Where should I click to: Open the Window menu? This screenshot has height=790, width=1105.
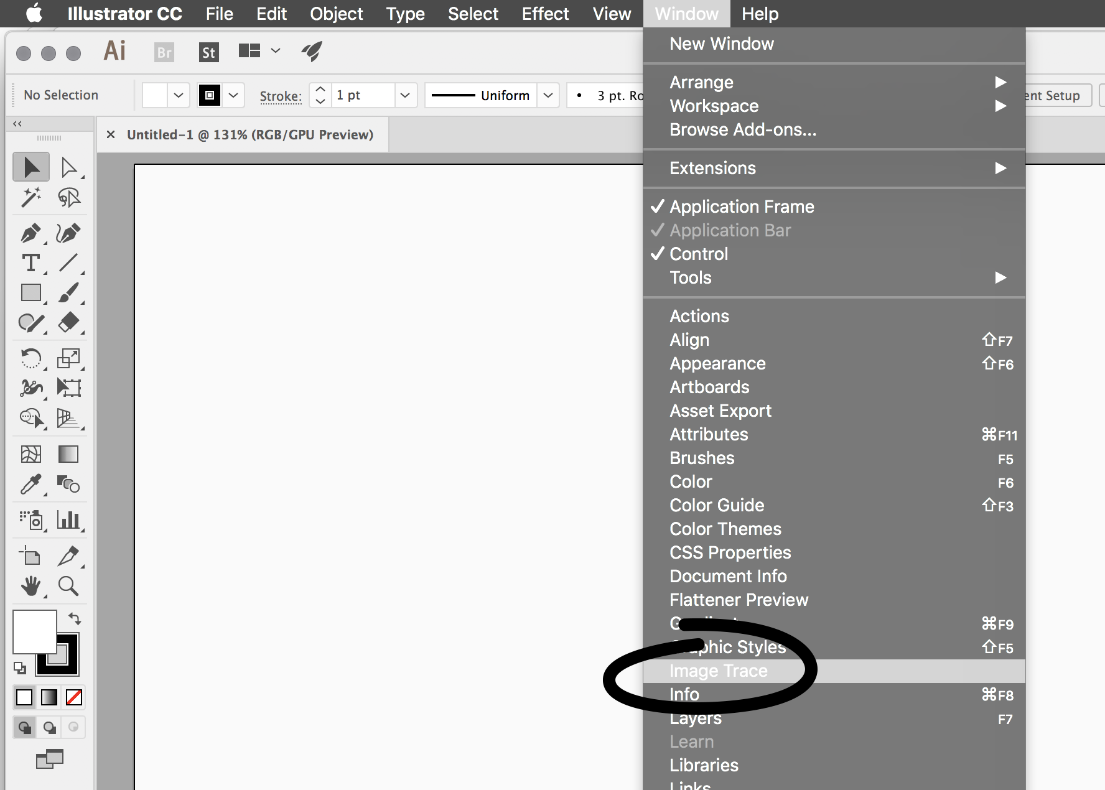click(x=686, y=14)
